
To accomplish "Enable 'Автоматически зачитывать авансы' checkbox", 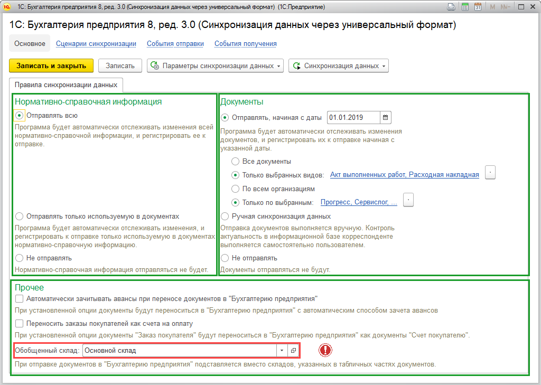I will (20, 299).
